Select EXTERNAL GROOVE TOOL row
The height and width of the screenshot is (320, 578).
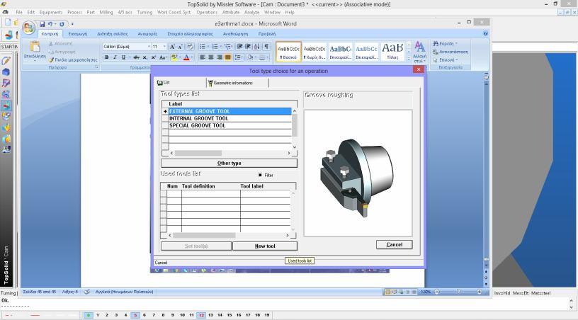pos(230,111)
